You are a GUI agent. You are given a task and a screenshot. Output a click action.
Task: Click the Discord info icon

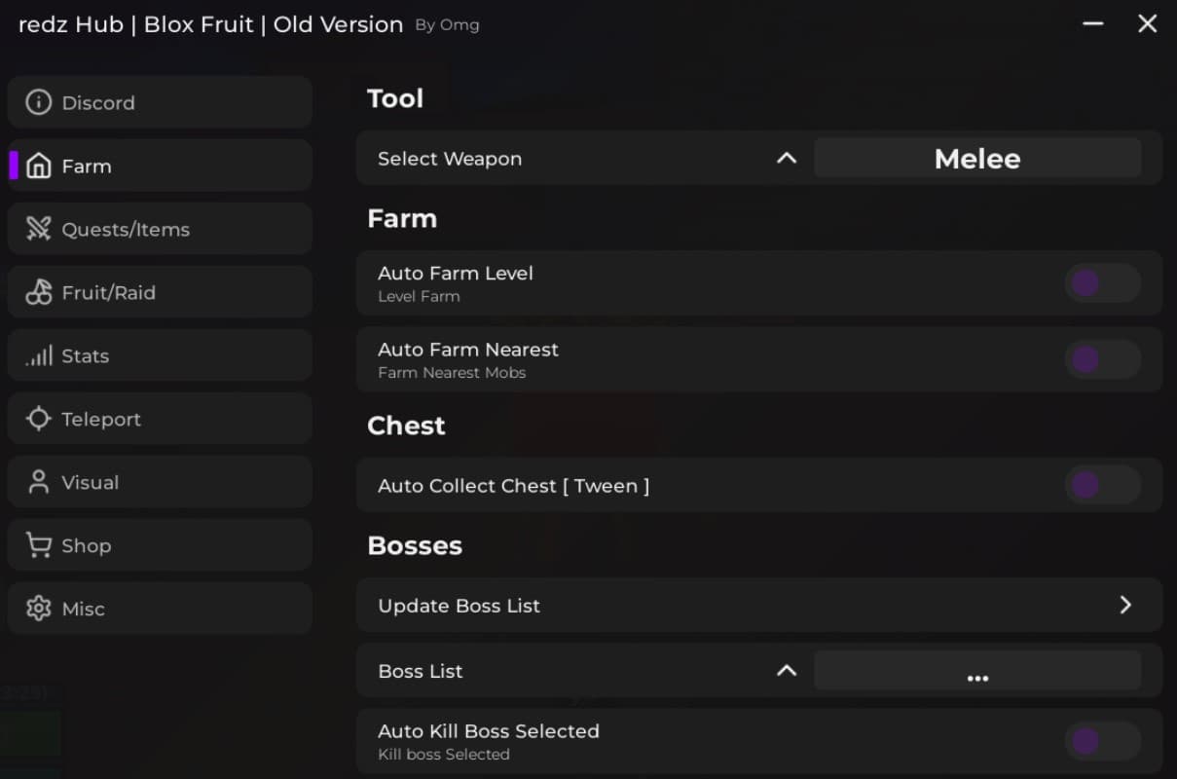pos(38,102)
